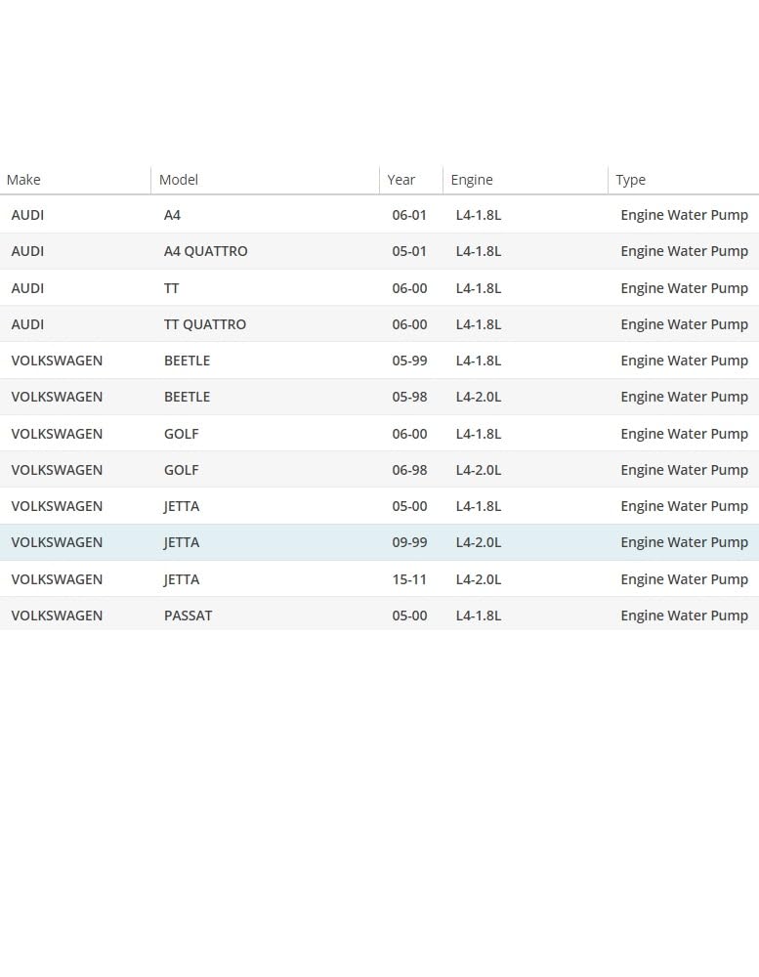The height and width of the screenshot is (977, 759).
Task: Click Engine Water Pump in Passat row
Action: (x=684, y=615)
